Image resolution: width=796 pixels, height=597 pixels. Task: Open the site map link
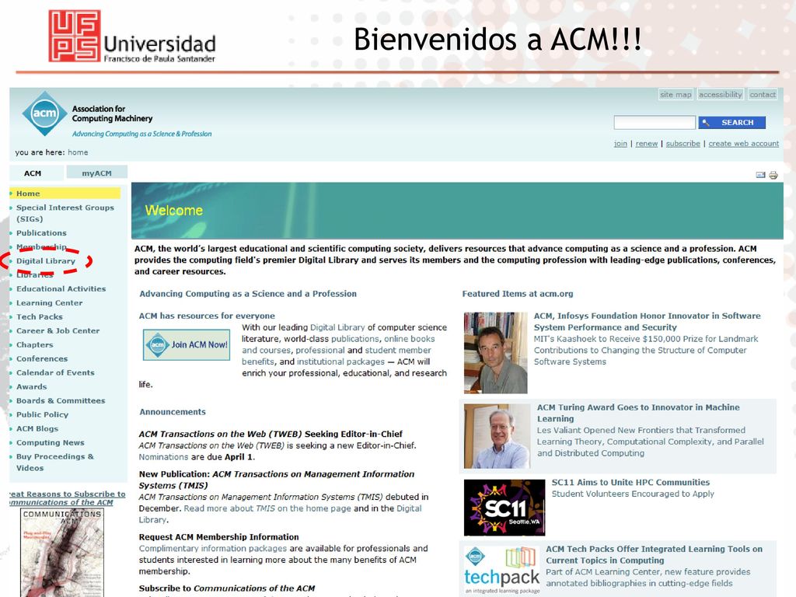(x=676, y=94)
